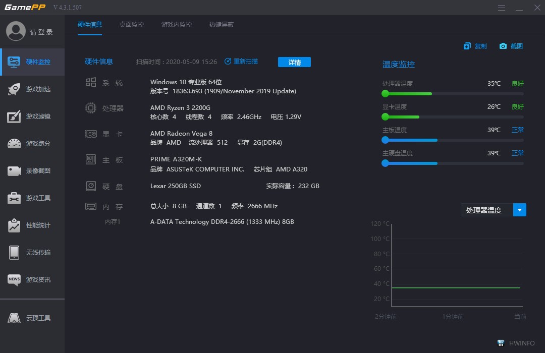
Task: Expand details with the 详情 button
Action: coord(294,62)
